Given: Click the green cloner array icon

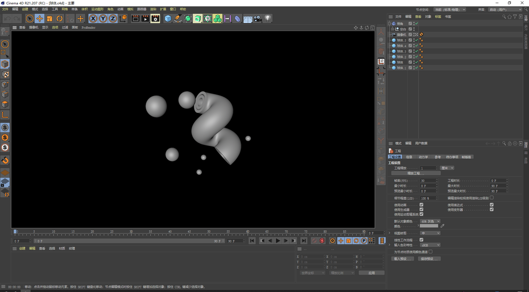Looking at the screenshot, I should [218, 18].
